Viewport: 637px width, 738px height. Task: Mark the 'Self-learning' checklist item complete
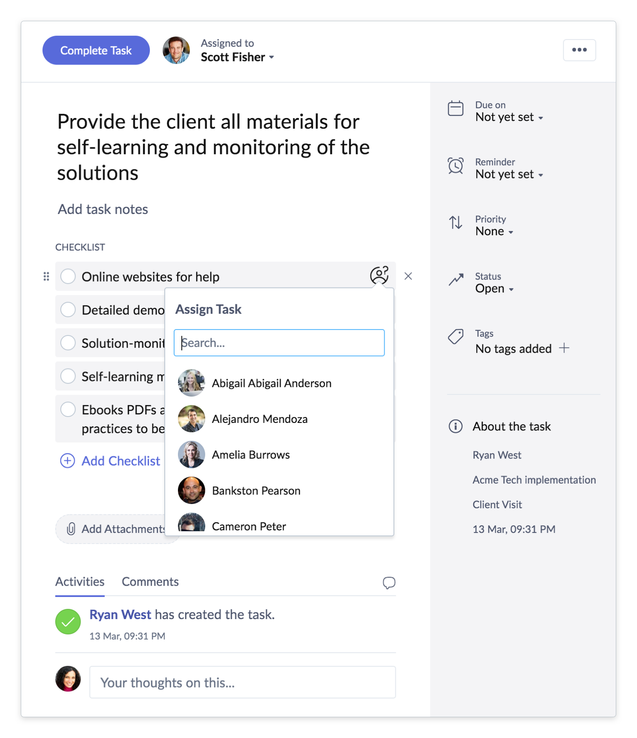tap(68, 376)
